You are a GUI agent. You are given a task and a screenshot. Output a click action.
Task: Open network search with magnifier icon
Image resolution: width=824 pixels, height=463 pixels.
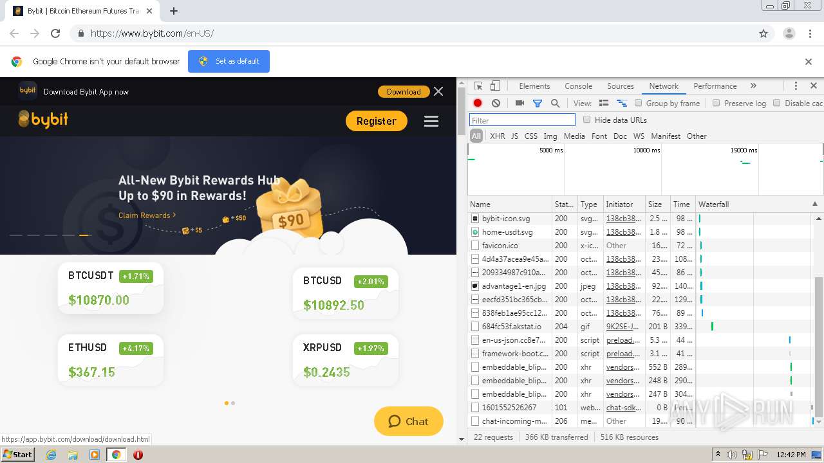pyautogui.click(x=555, y=103)
